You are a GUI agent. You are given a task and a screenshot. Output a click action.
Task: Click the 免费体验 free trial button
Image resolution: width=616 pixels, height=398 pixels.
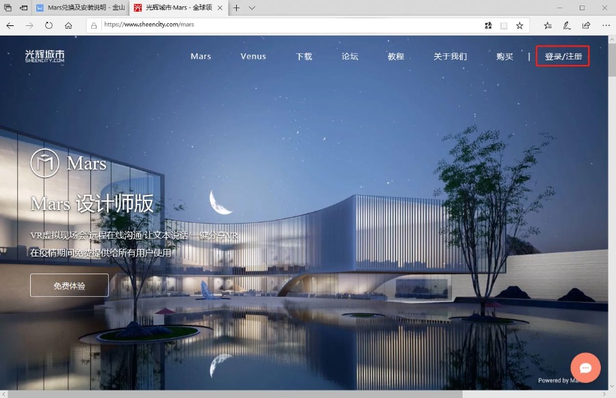coord(69,285)
